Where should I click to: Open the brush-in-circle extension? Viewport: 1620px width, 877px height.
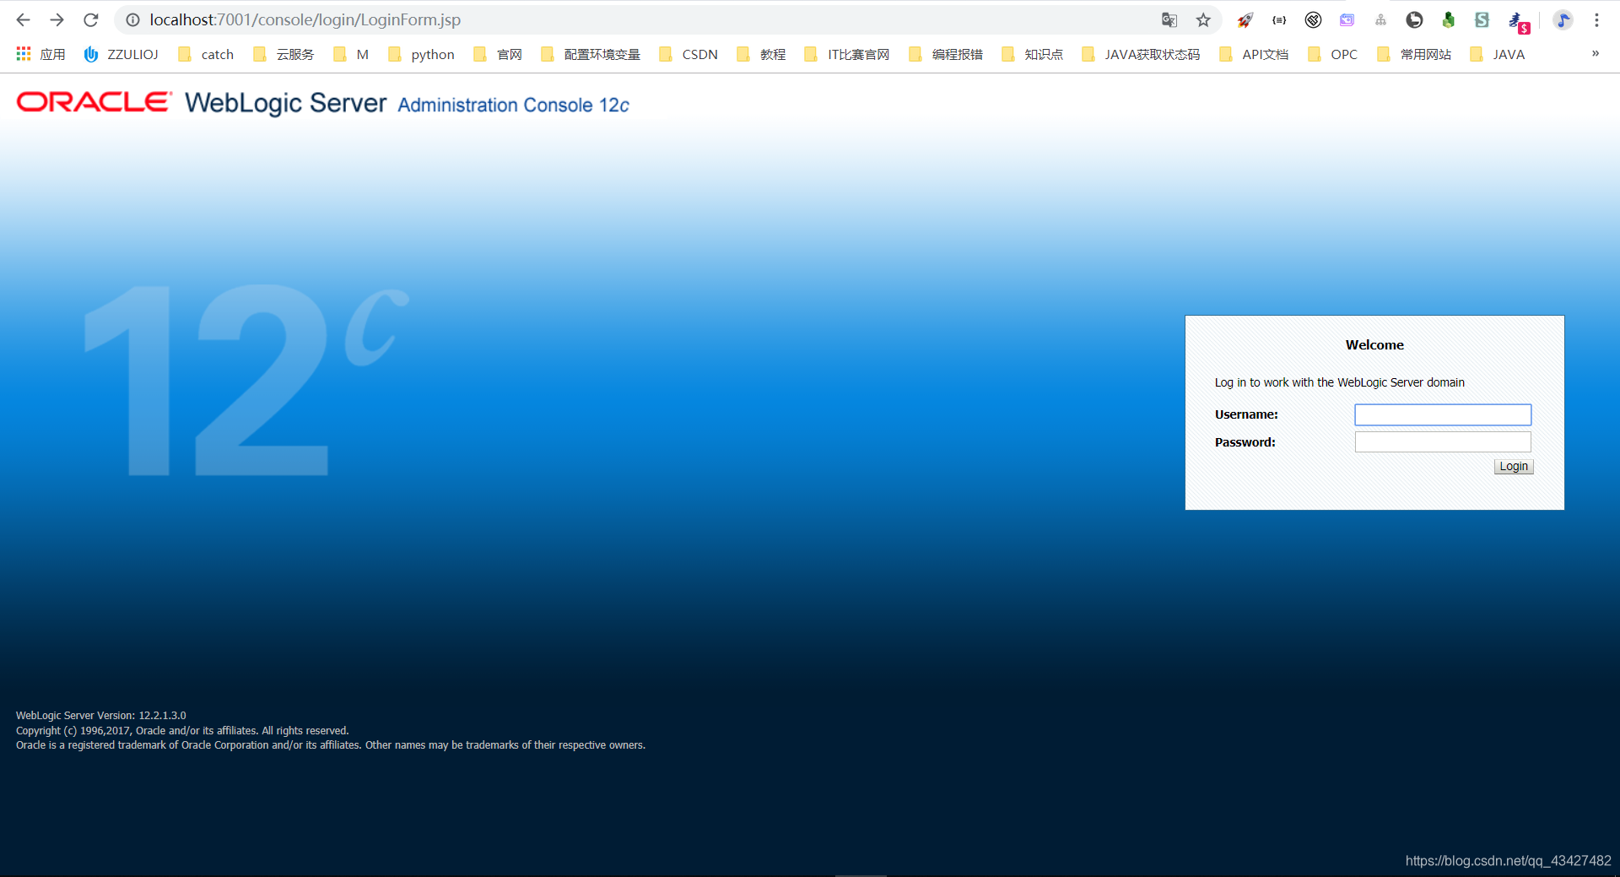(1313, 19)
